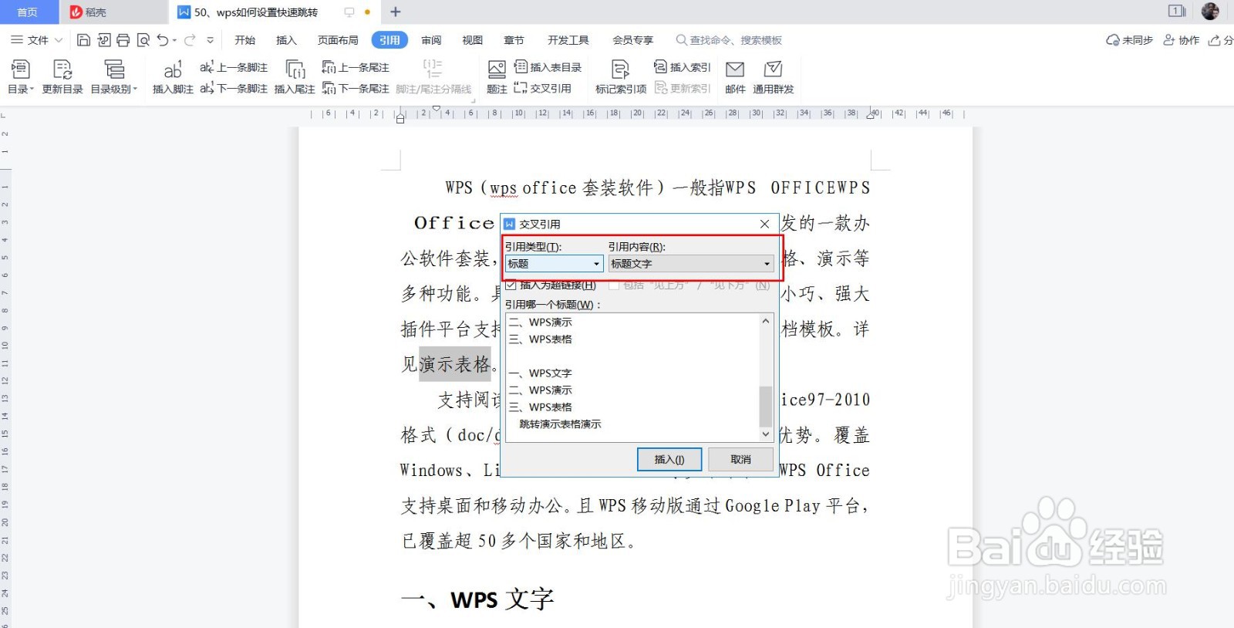This screenshot has width=1234, height=628.
Task: Switch to 章节 ribbon tab
Action: pyautogui.click(x=514, y=40)
